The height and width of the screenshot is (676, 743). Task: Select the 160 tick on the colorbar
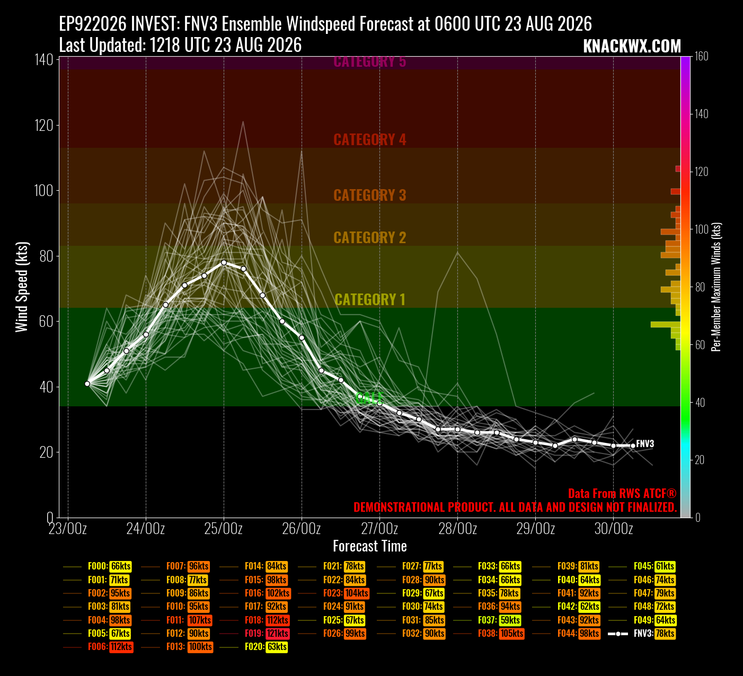[x=702, y=56]
